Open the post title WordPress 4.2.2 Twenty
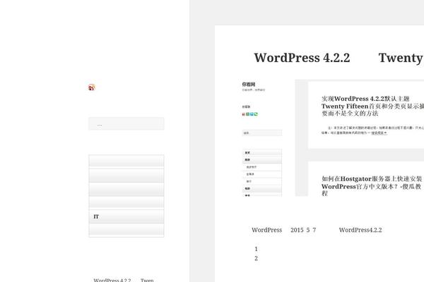 pyautogui.click(x=338, y=58)
